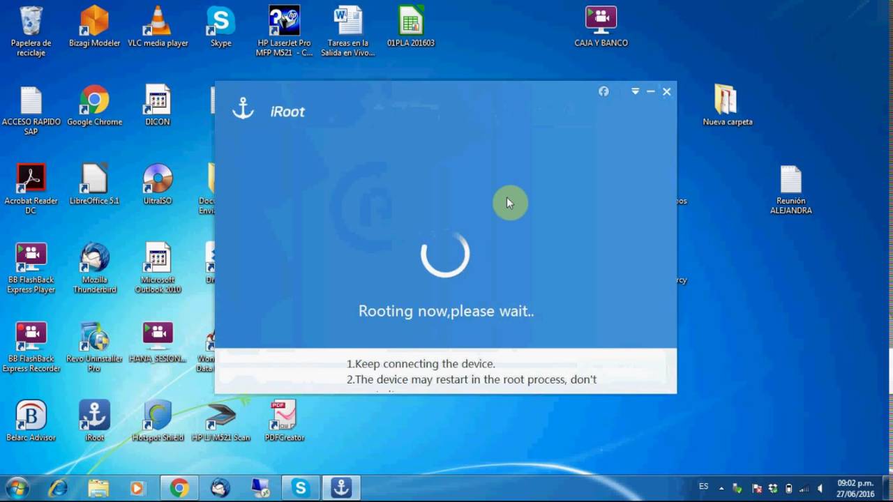This screenshot has width=893, height=502.
Task: Launch VLC media player desktop icon
Action: coord(158,27)
